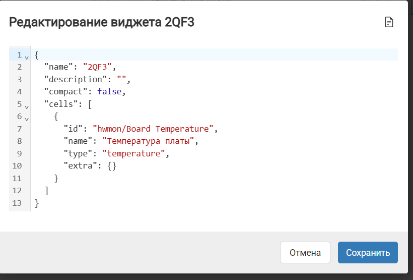
Task: Place cursor in "2QF3" name value
Action: [x=97, y=67]
